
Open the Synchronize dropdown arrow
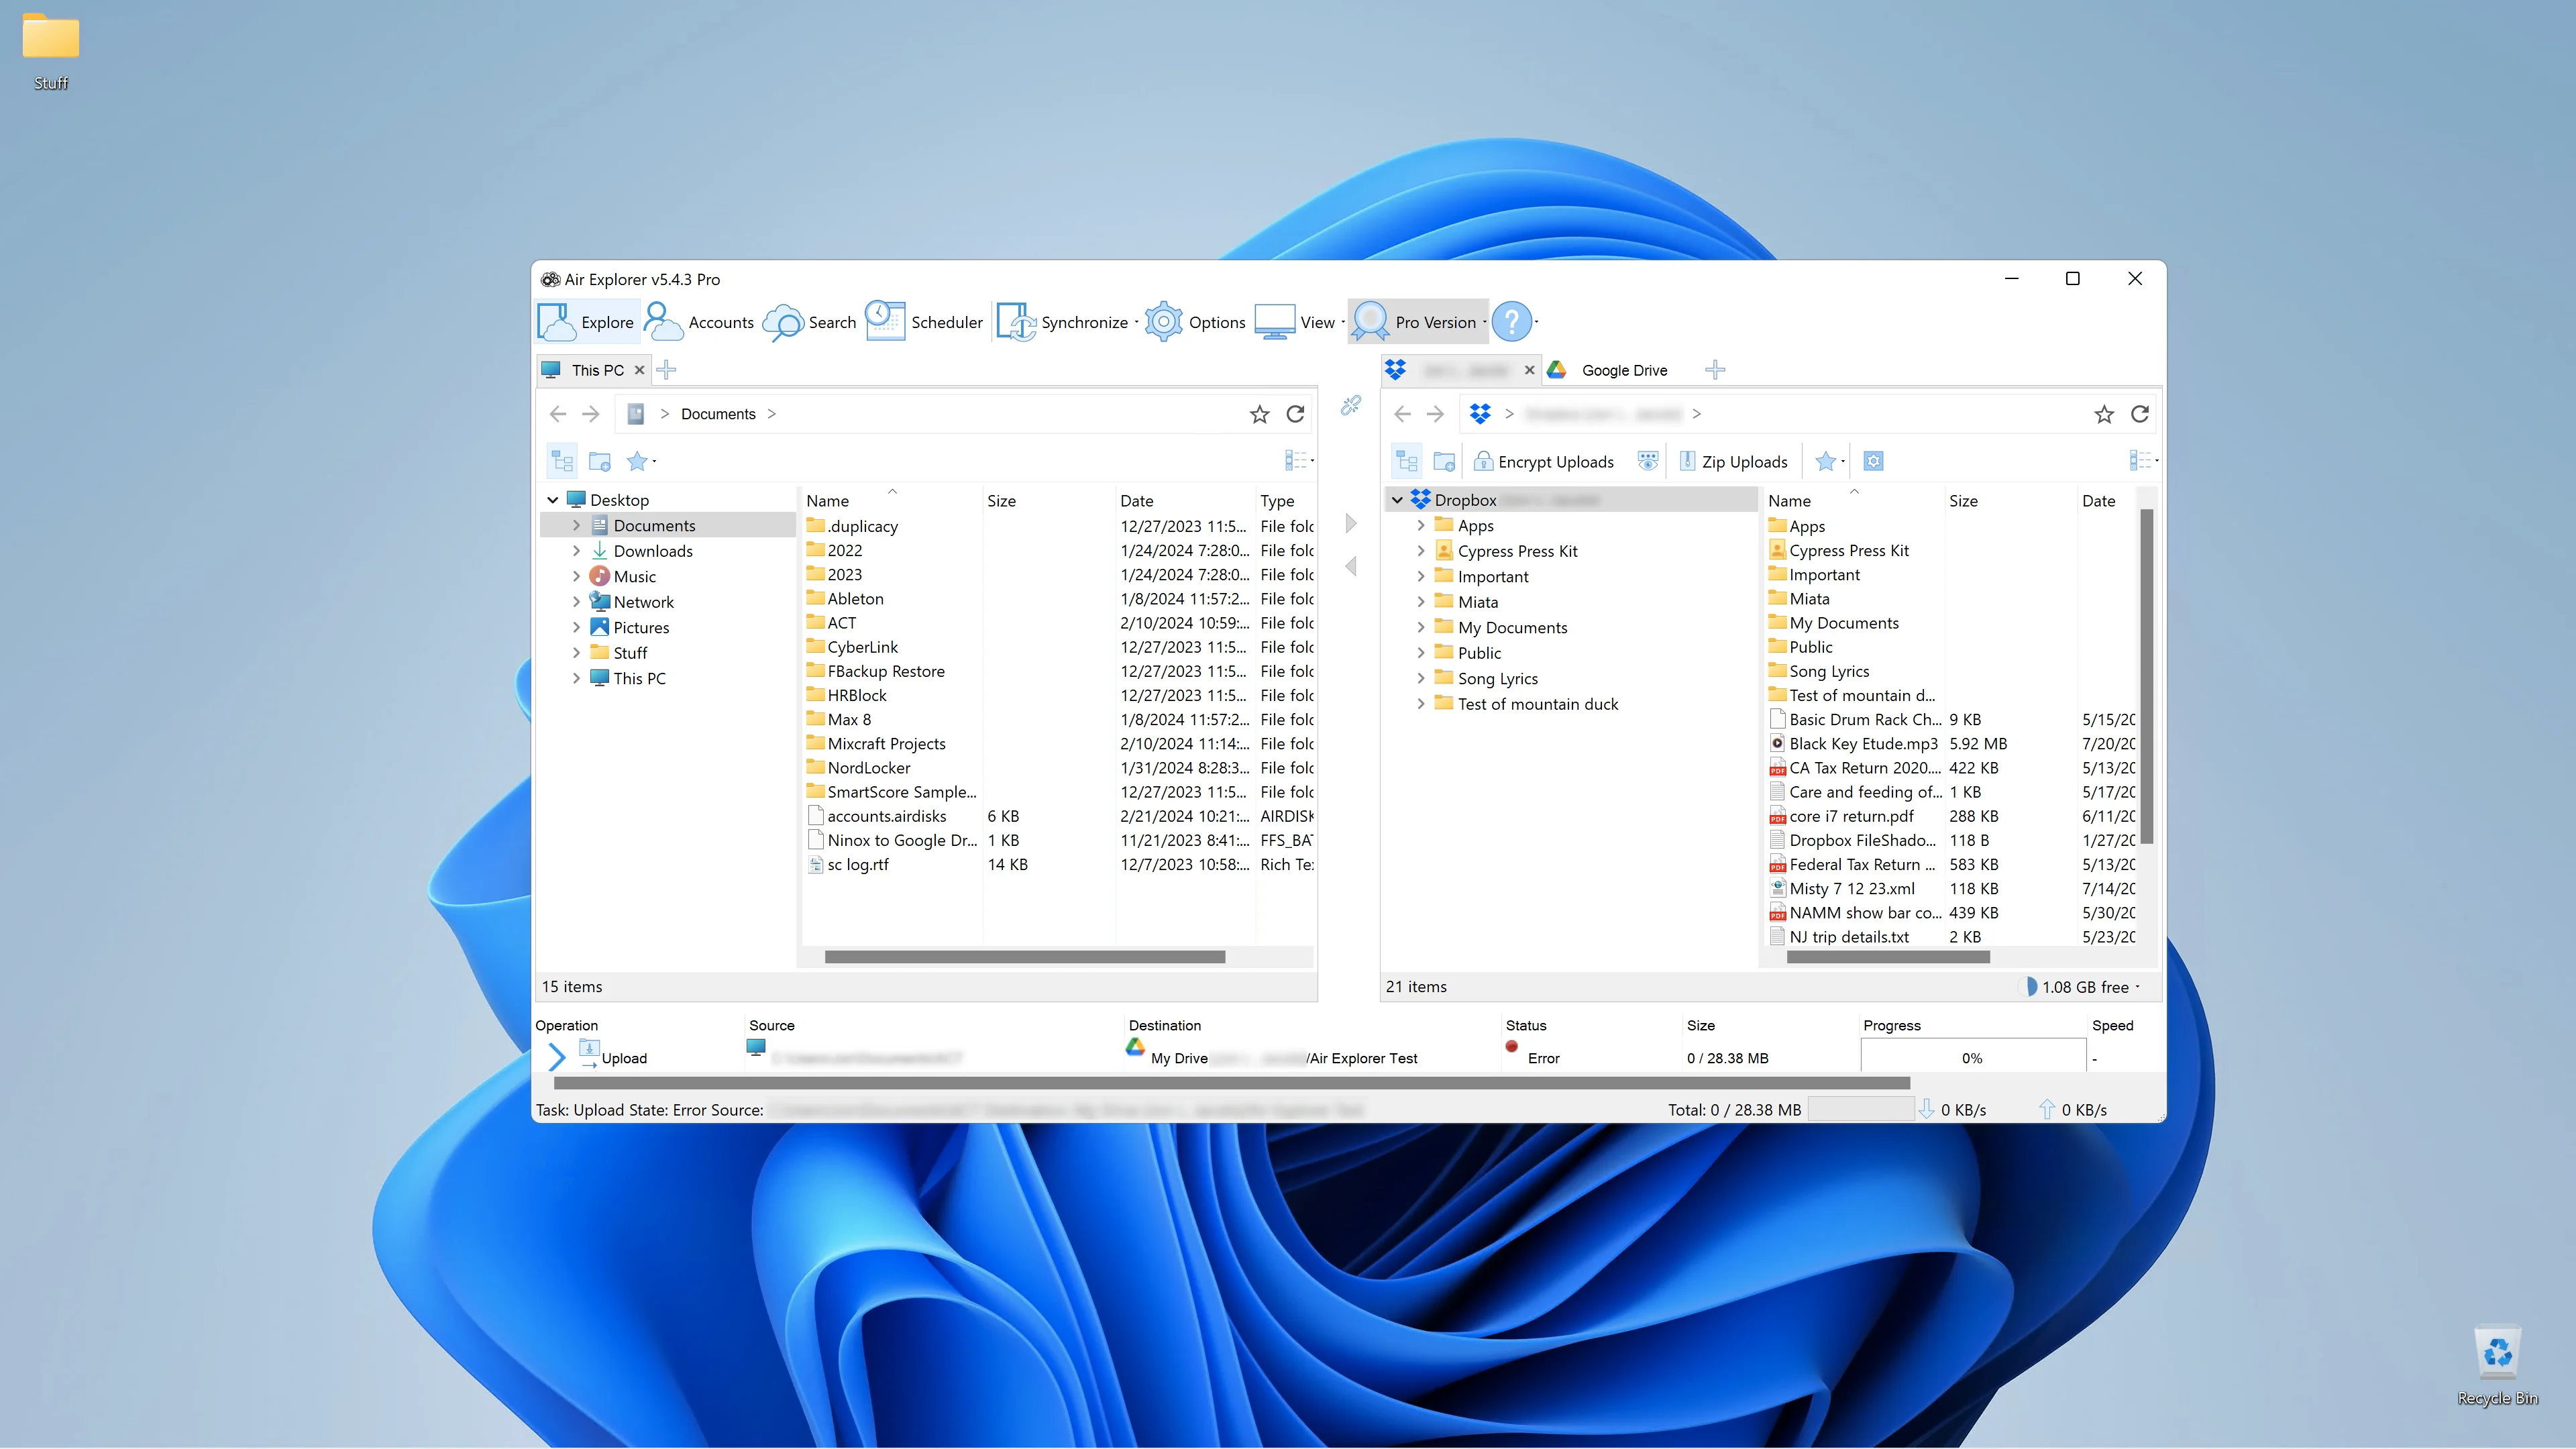pos(1136,322)
